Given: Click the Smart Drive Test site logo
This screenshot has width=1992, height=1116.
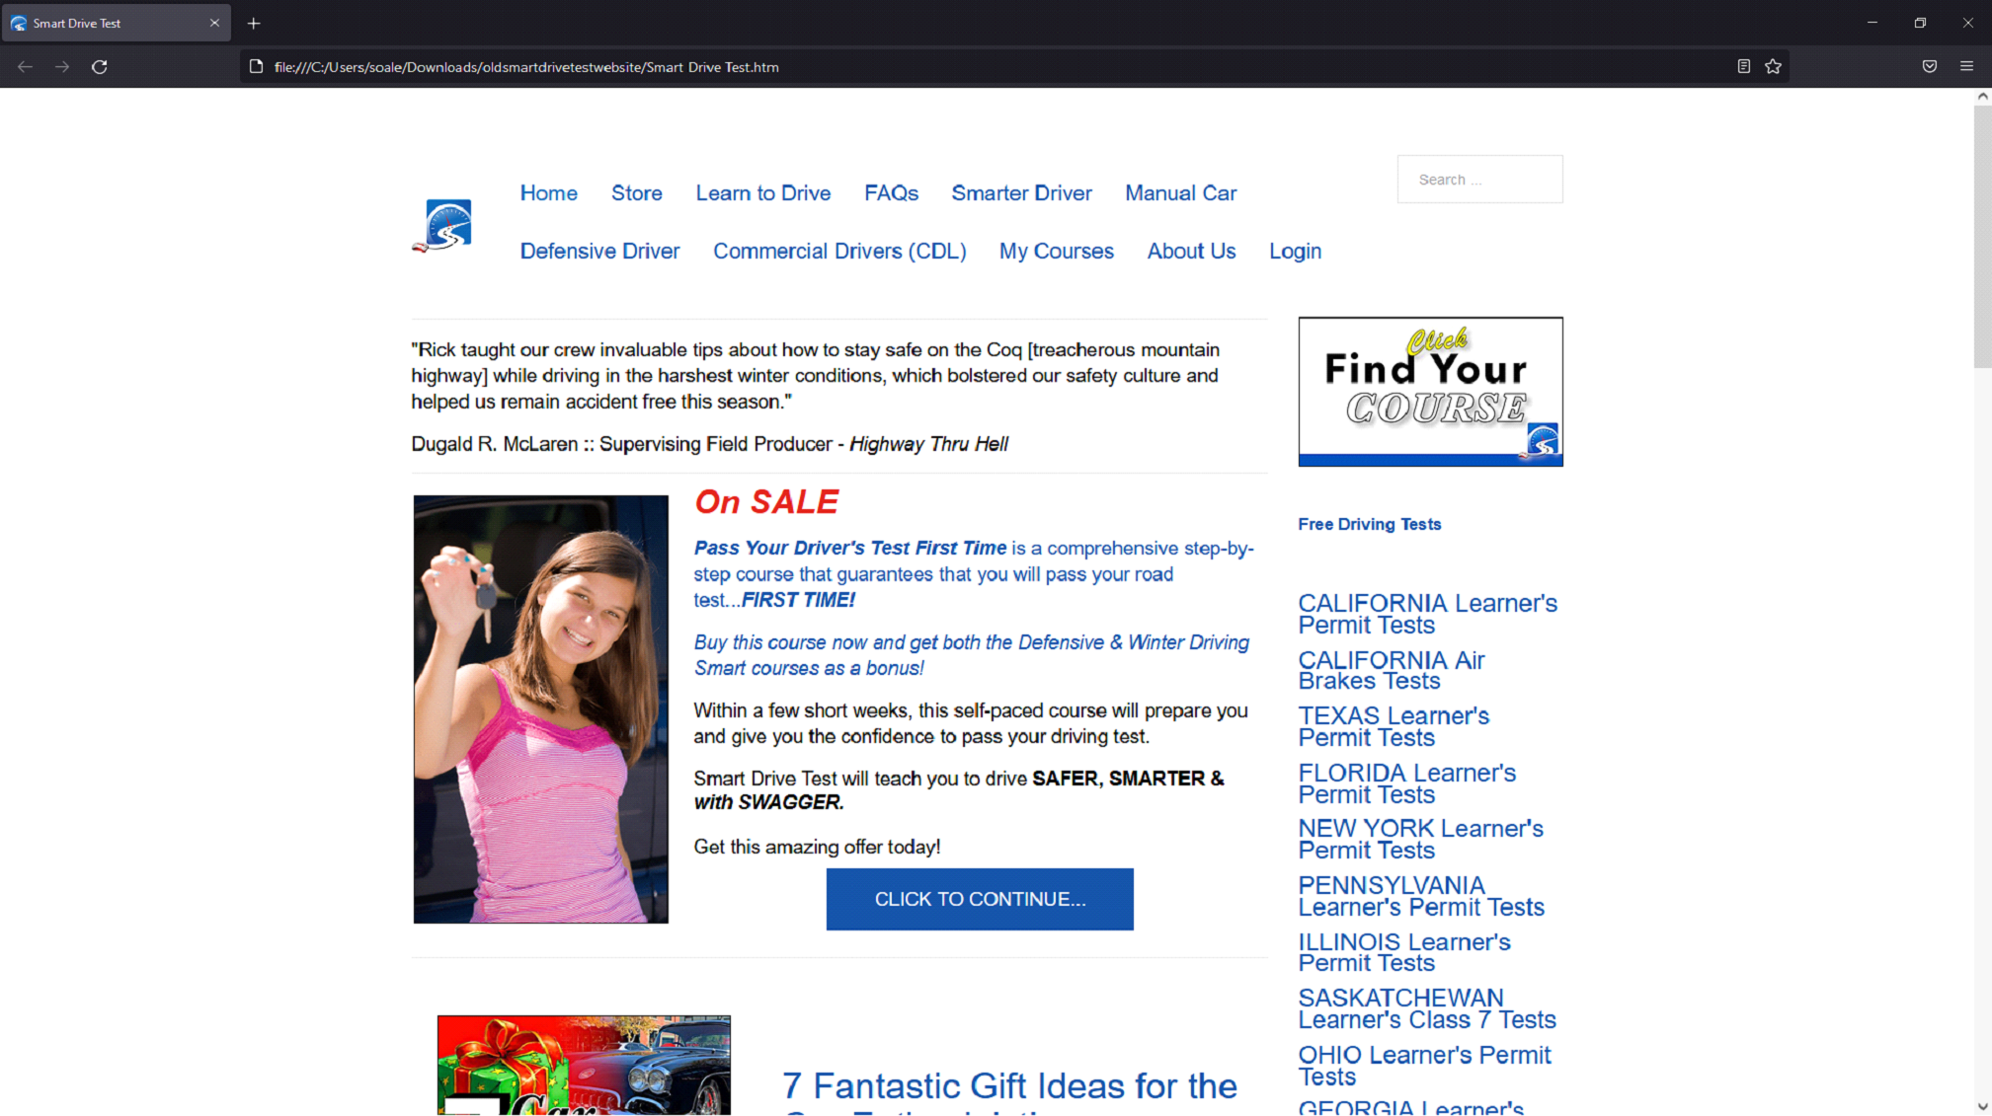Looking at the screenshot, I should point(442,225).
